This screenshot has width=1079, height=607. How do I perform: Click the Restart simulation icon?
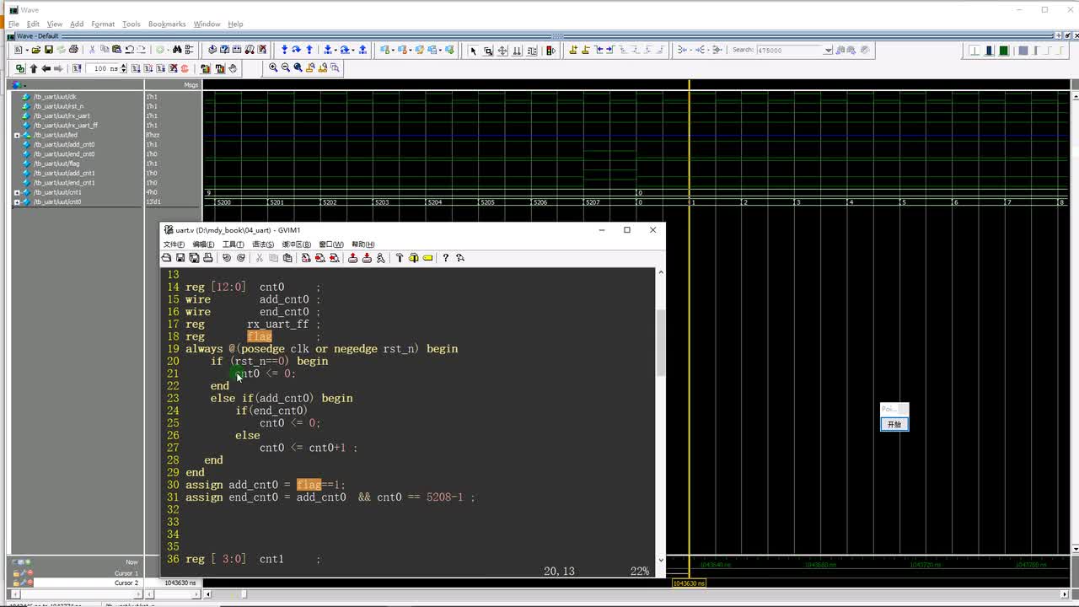pyautogui.click(x=76, y=68)
